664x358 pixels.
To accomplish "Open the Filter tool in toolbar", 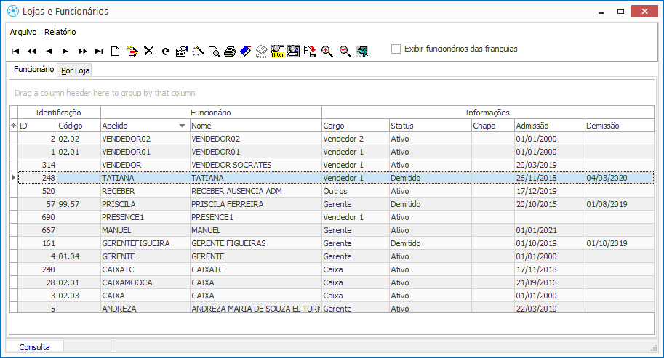I will [277, 52].
